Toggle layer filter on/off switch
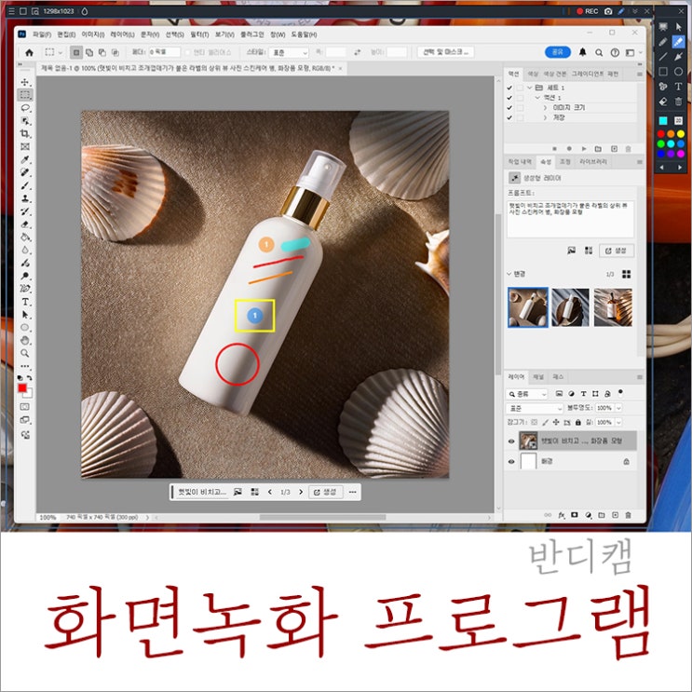 [621, 392]
